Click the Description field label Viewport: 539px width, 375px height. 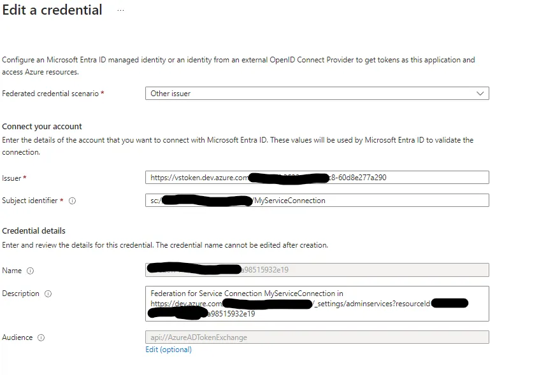pyautogui.click(x=20, y=294)
